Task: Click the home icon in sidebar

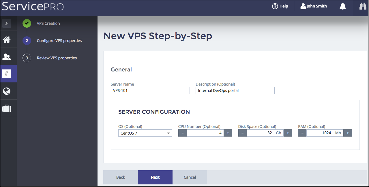Action: pos(7,39)
